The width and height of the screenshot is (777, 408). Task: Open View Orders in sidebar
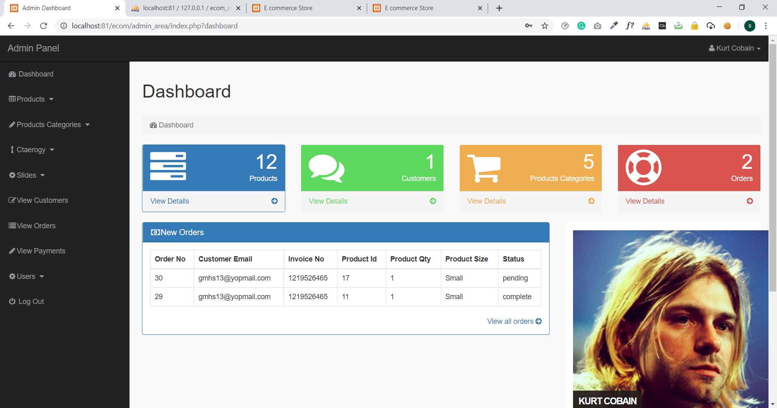pos(32,226)
